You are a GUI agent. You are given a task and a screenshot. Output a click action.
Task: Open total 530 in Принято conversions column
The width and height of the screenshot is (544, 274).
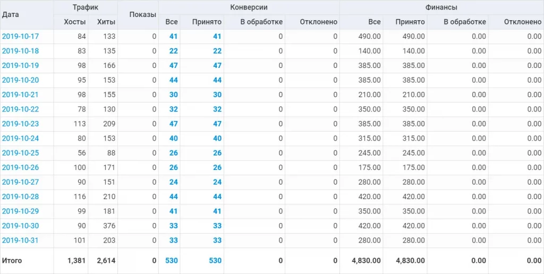click(215, 261)
